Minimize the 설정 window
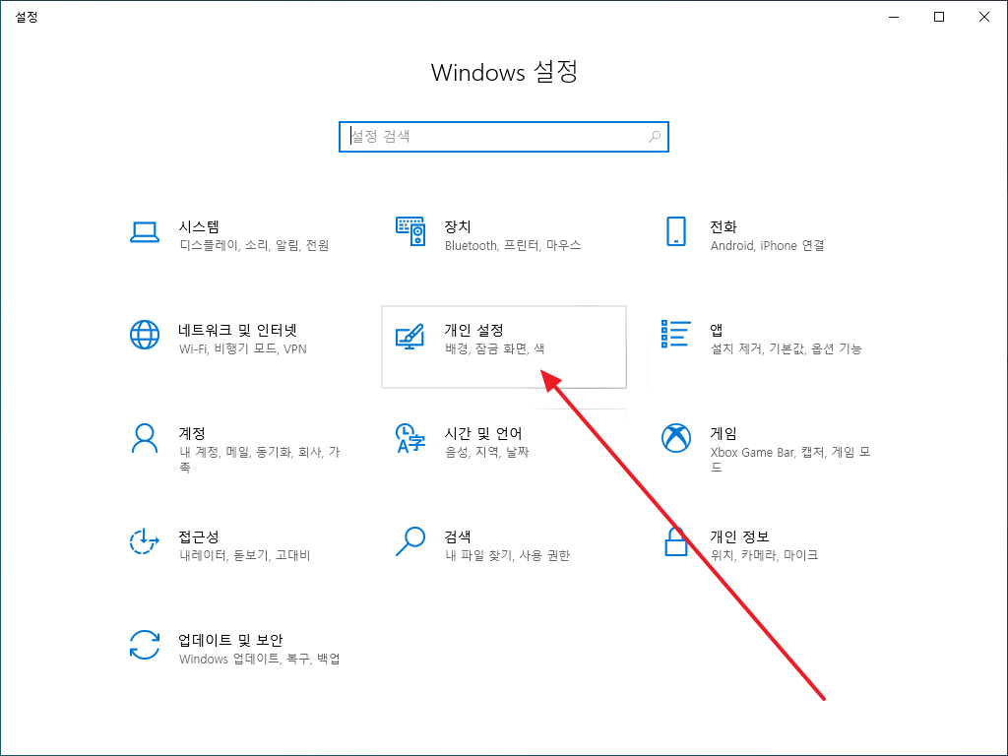The width and height of the screenshot is (1008, 756). 894,17
